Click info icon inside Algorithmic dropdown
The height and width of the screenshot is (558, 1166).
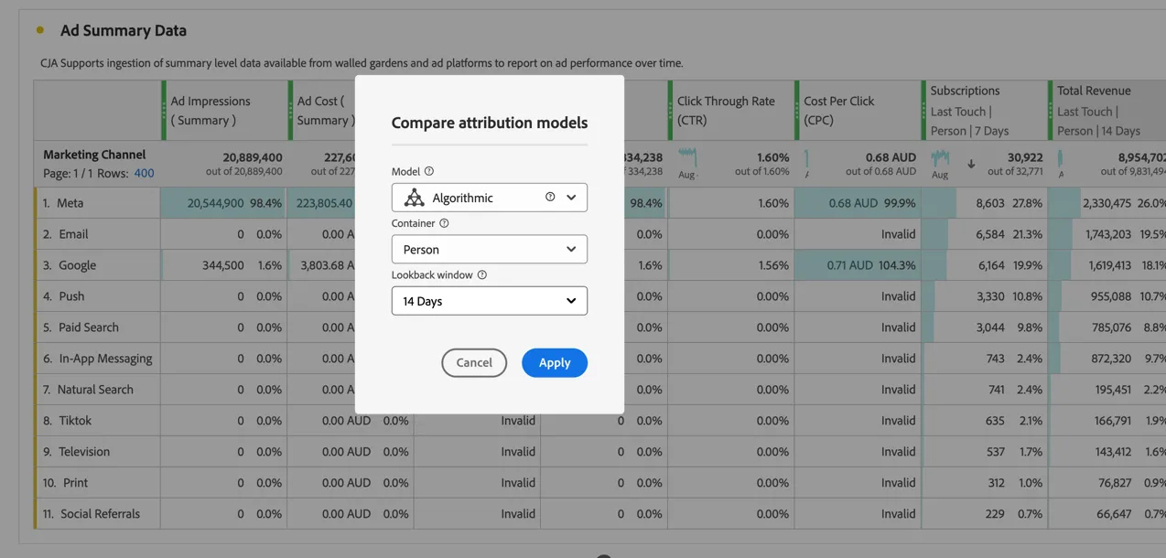tap(550, 197)
